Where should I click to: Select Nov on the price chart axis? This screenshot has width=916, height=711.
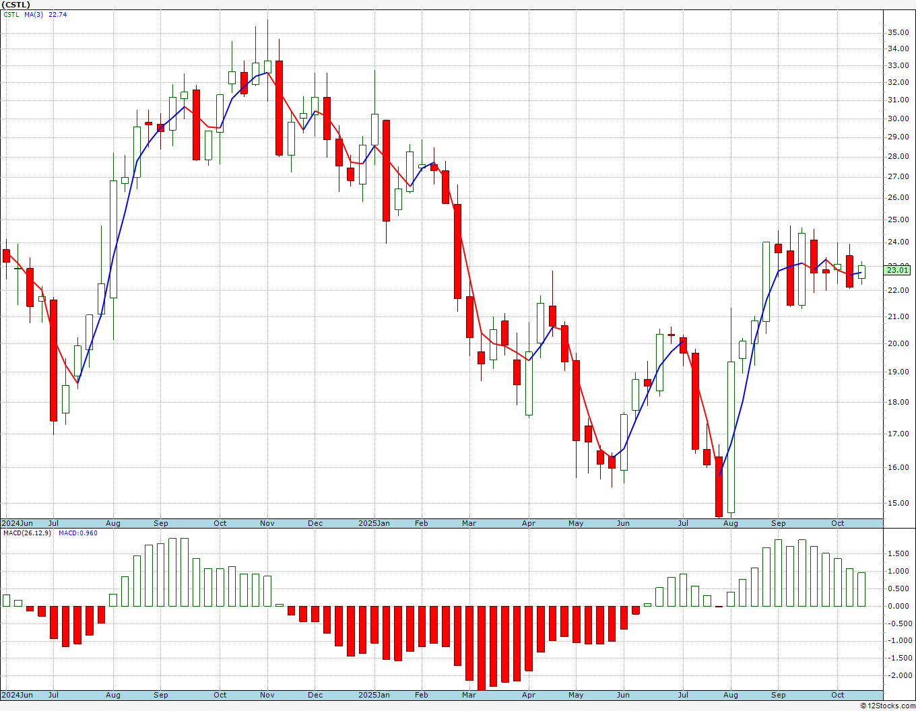267,523
